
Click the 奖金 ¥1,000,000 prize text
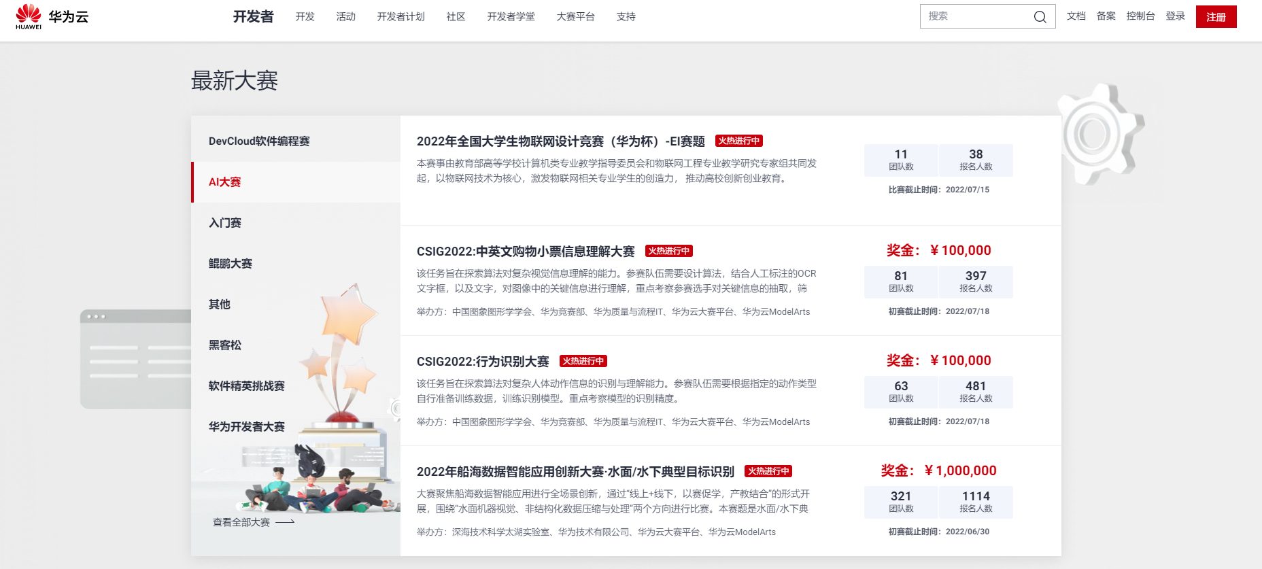pos(939,470)
